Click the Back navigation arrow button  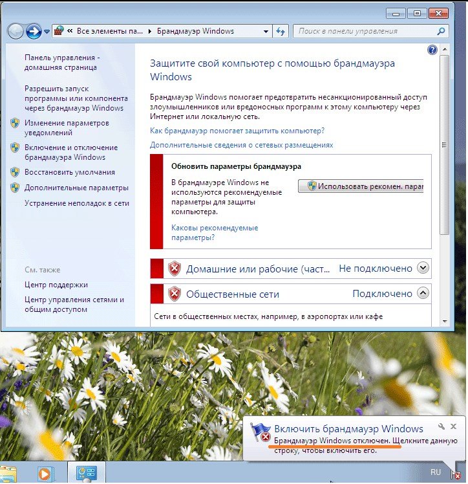16,31
